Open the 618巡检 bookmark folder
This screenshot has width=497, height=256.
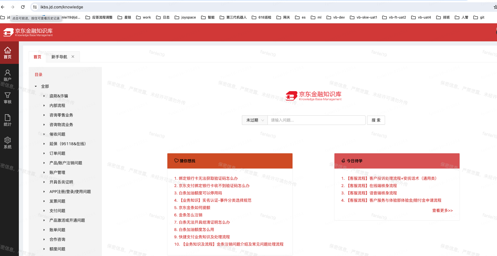262,17
